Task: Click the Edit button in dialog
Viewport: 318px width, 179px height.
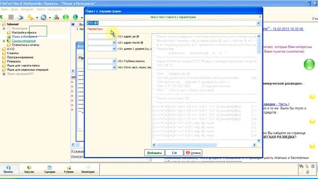Action: click(174, 153)
